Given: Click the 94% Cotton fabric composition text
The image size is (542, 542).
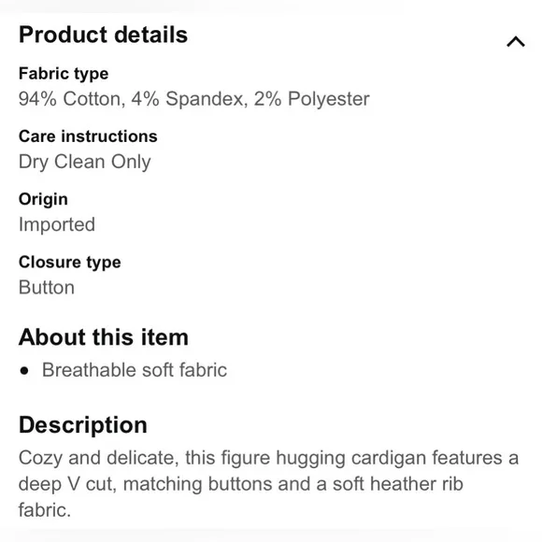Looking at the screenshot, I should [72, 99].
